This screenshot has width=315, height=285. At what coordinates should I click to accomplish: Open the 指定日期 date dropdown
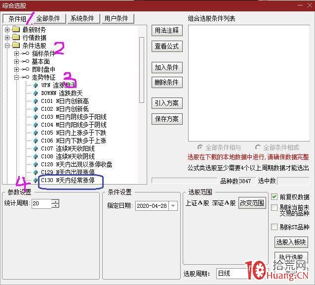pyautogui.click(x=173, y=206)
